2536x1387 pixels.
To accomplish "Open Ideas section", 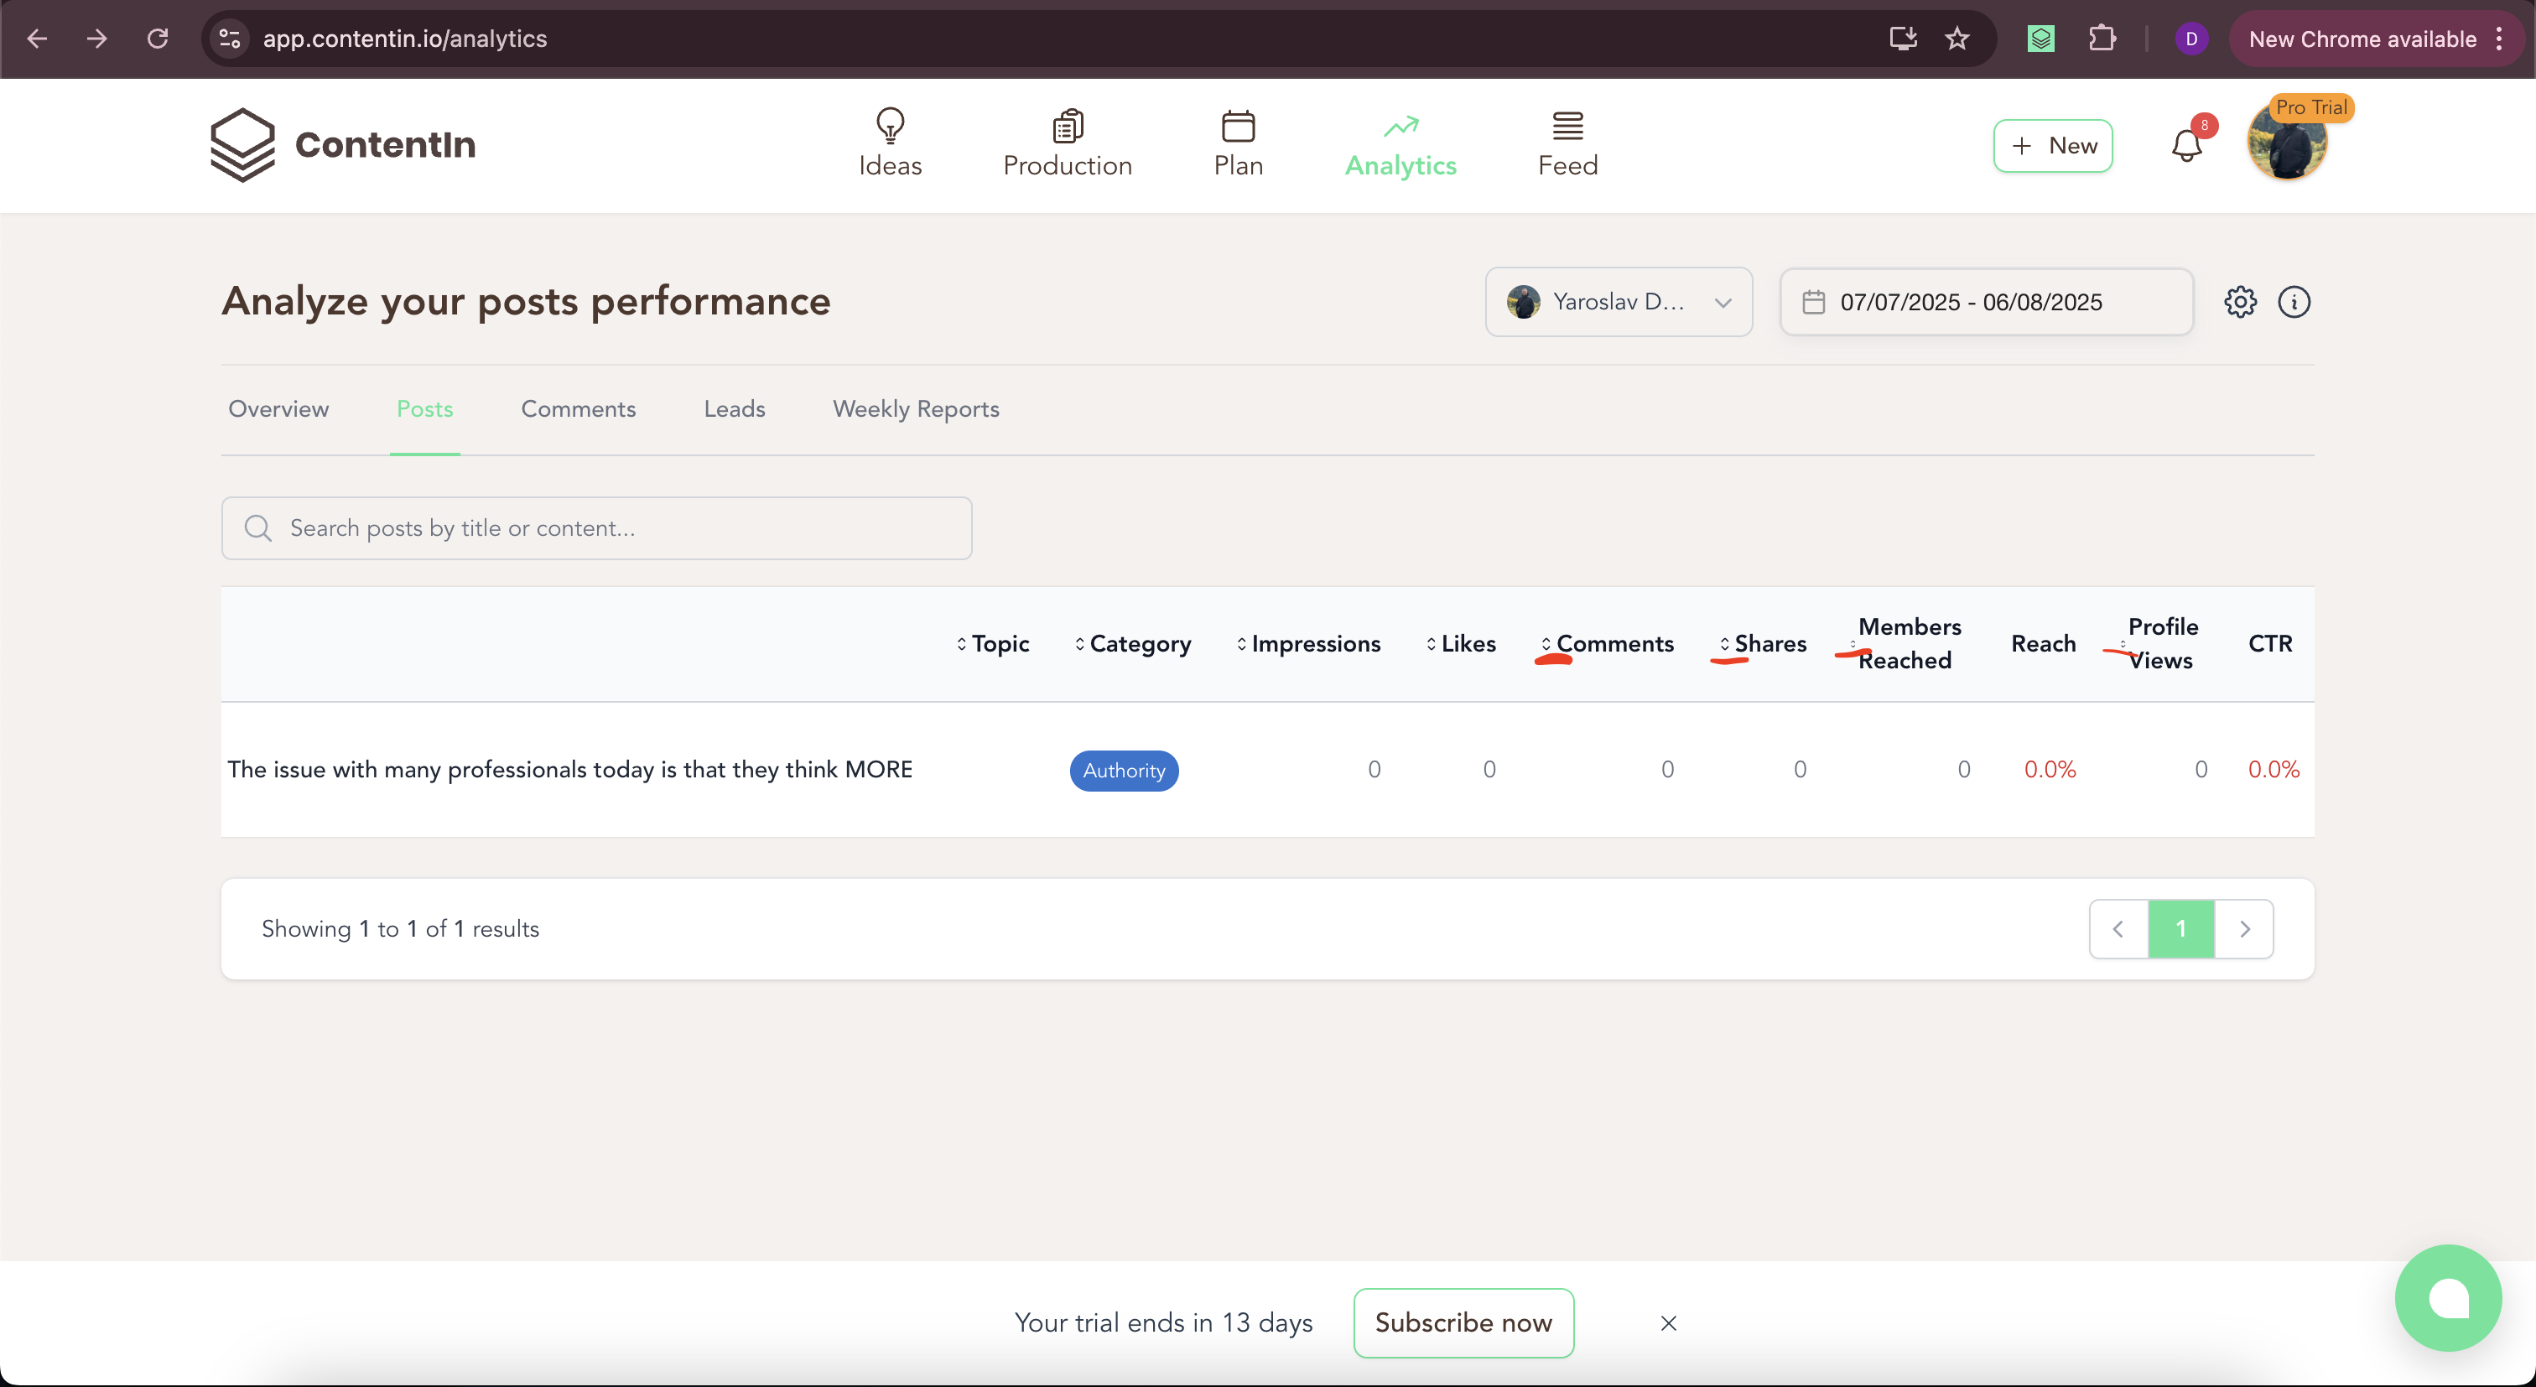I will click(890, 143).
